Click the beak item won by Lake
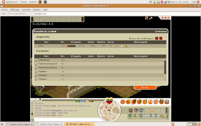201x126 pixels. (126, 46)
